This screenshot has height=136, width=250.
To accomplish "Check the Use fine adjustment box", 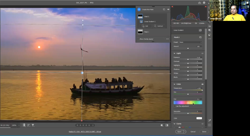I will point(174,106).
